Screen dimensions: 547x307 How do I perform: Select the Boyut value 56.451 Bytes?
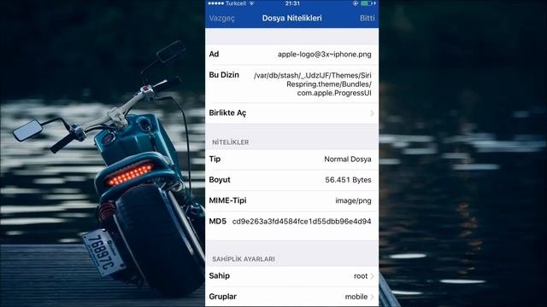[x=348, y=180]
